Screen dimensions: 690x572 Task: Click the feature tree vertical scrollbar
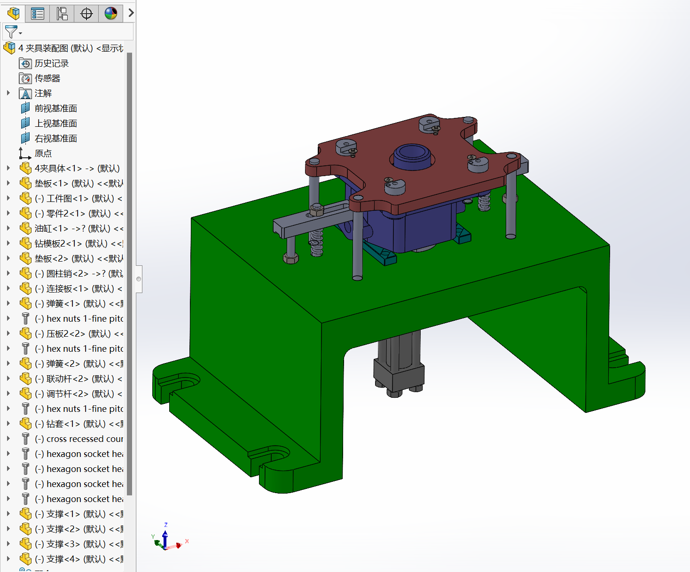click(x=130, y=272)
